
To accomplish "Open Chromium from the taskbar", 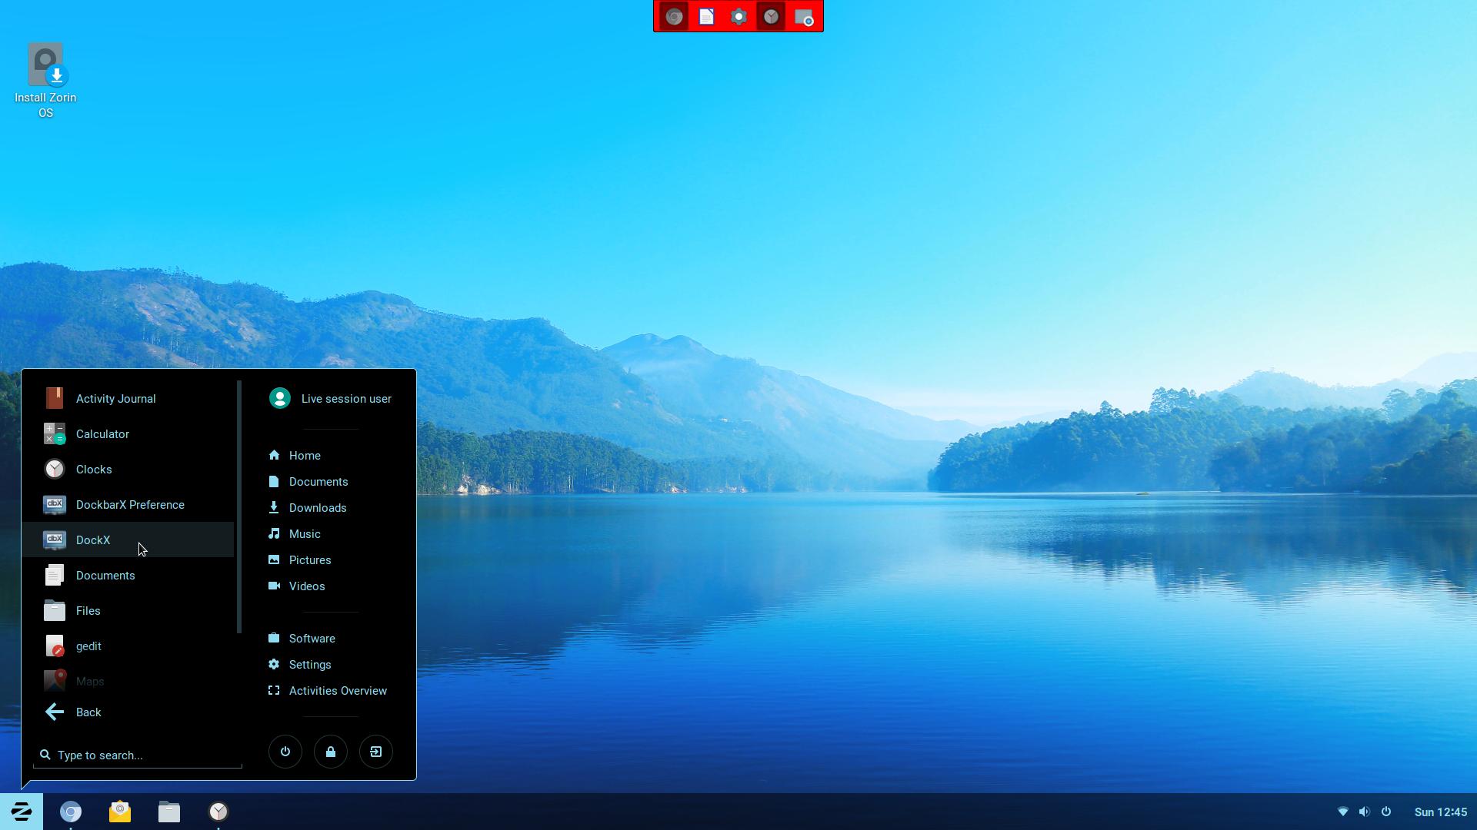I will click(x=71, y=812).
